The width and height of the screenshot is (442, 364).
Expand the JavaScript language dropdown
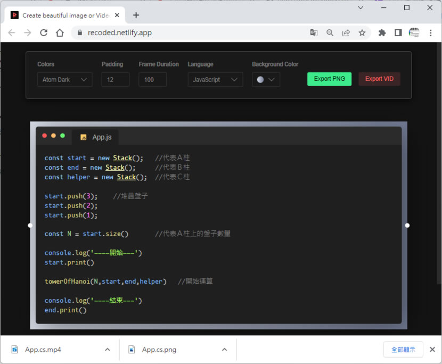pos(215,80)
